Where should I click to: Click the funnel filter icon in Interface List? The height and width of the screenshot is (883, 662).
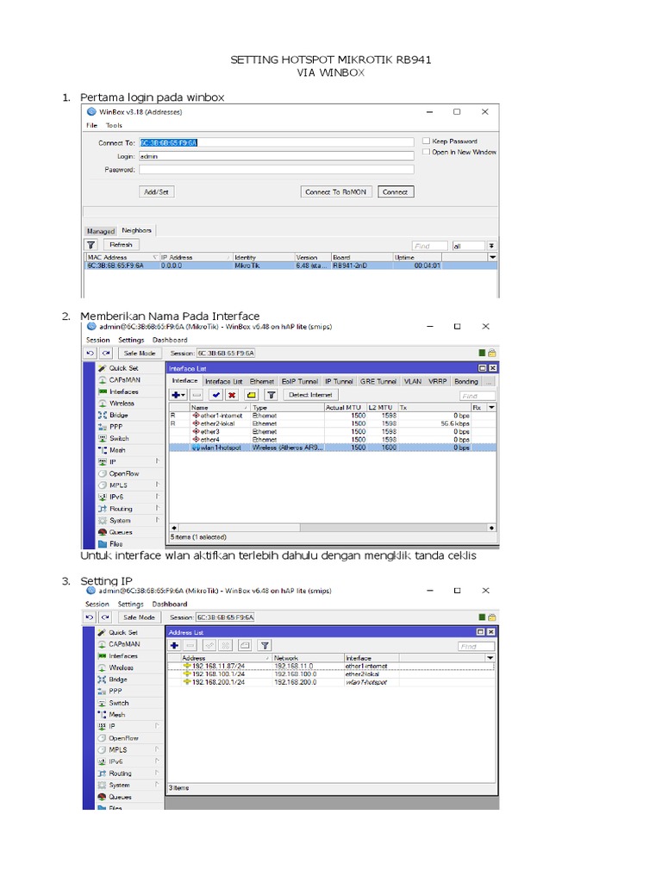pos(272,395)
